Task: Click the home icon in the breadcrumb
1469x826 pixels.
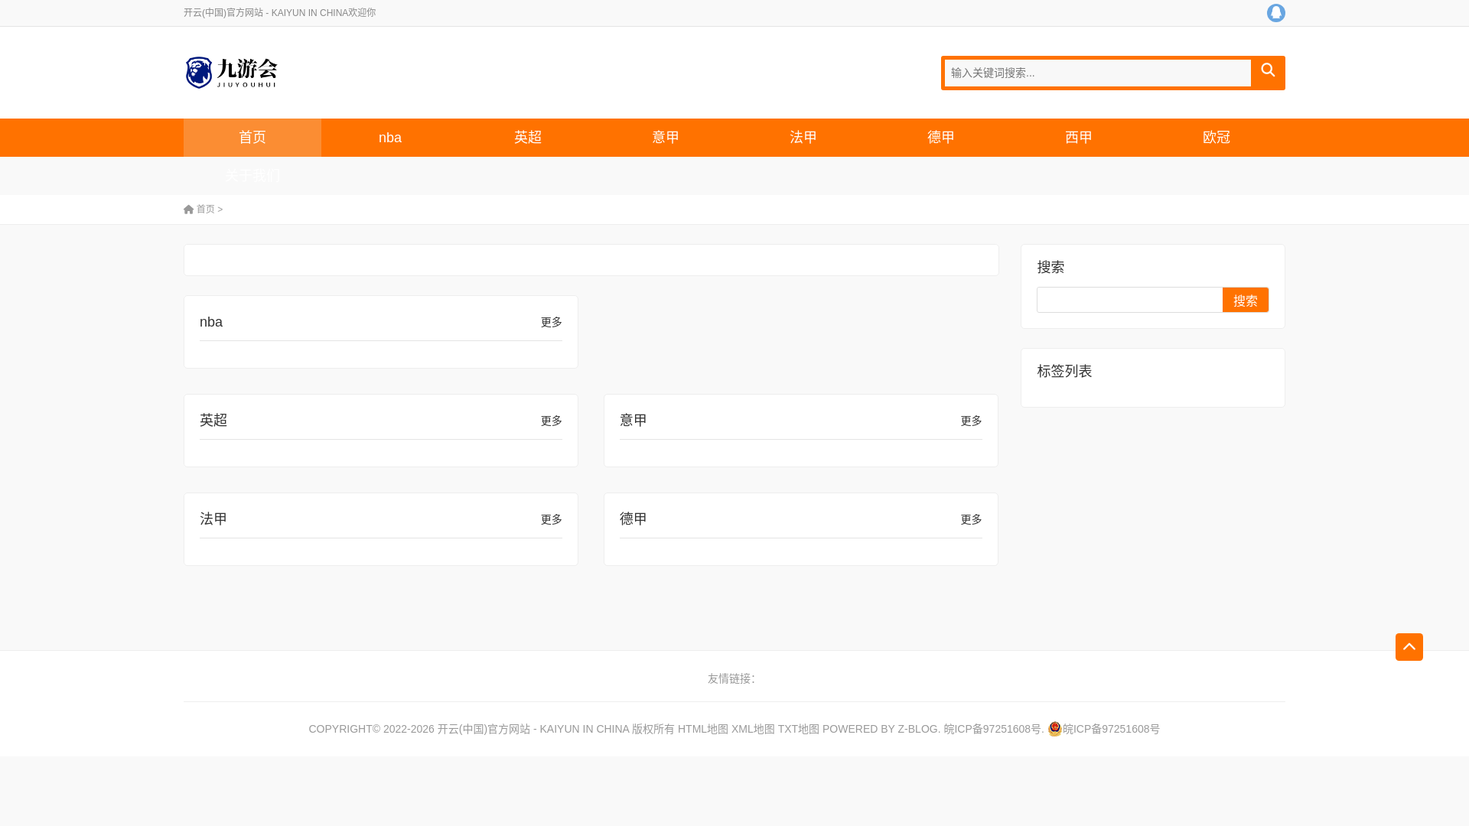Action: 188,210
